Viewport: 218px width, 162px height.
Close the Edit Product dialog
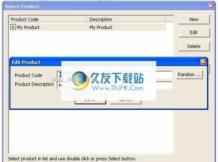tap(203, 62)
